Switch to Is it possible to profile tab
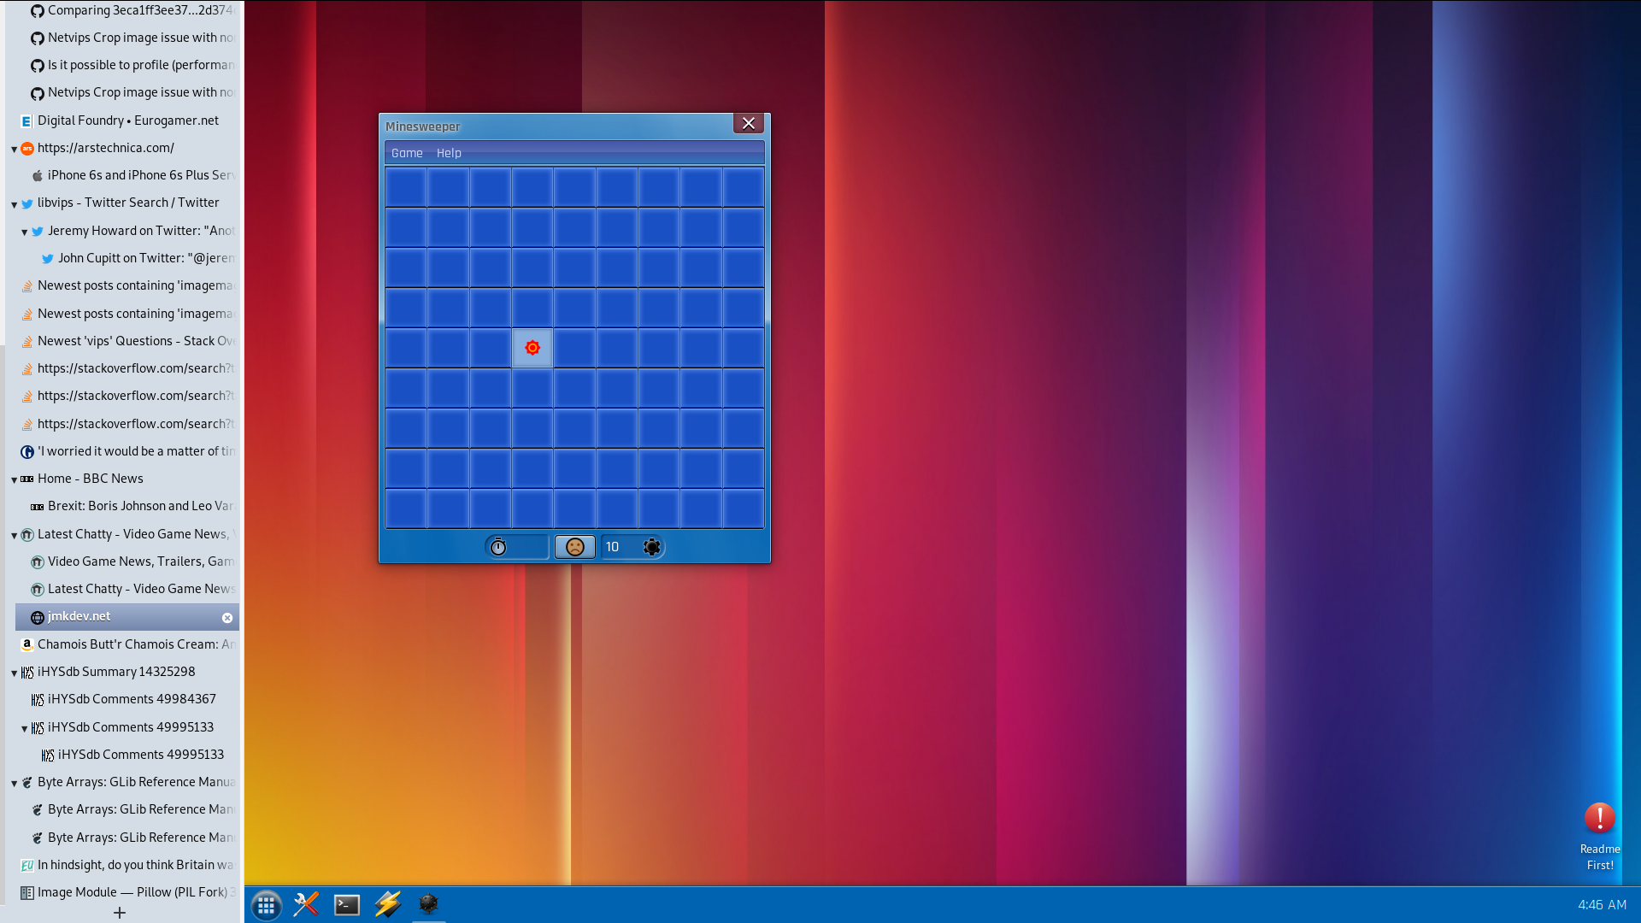 (x=132, y=65)
